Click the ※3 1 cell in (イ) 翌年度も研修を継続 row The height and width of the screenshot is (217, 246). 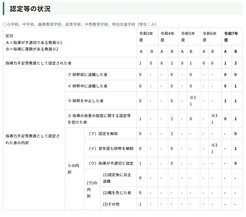214,148
